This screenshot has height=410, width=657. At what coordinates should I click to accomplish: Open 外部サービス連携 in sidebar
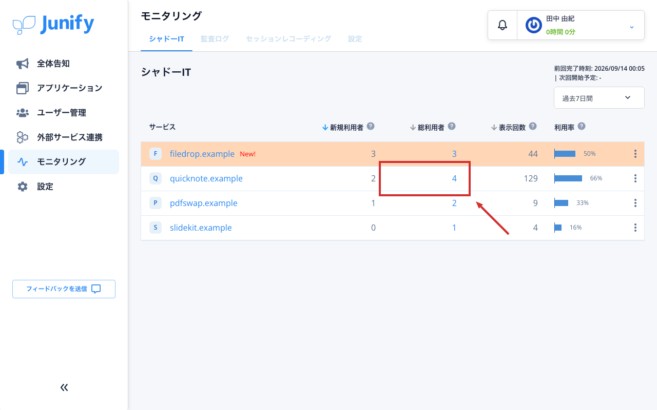click(x=64, y=137)
